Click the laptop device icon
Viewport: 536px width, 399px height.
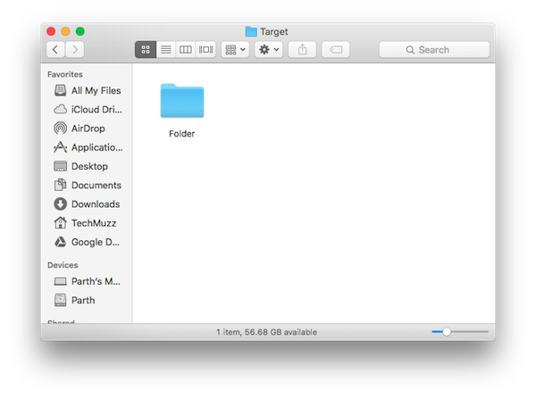(60, 281)
